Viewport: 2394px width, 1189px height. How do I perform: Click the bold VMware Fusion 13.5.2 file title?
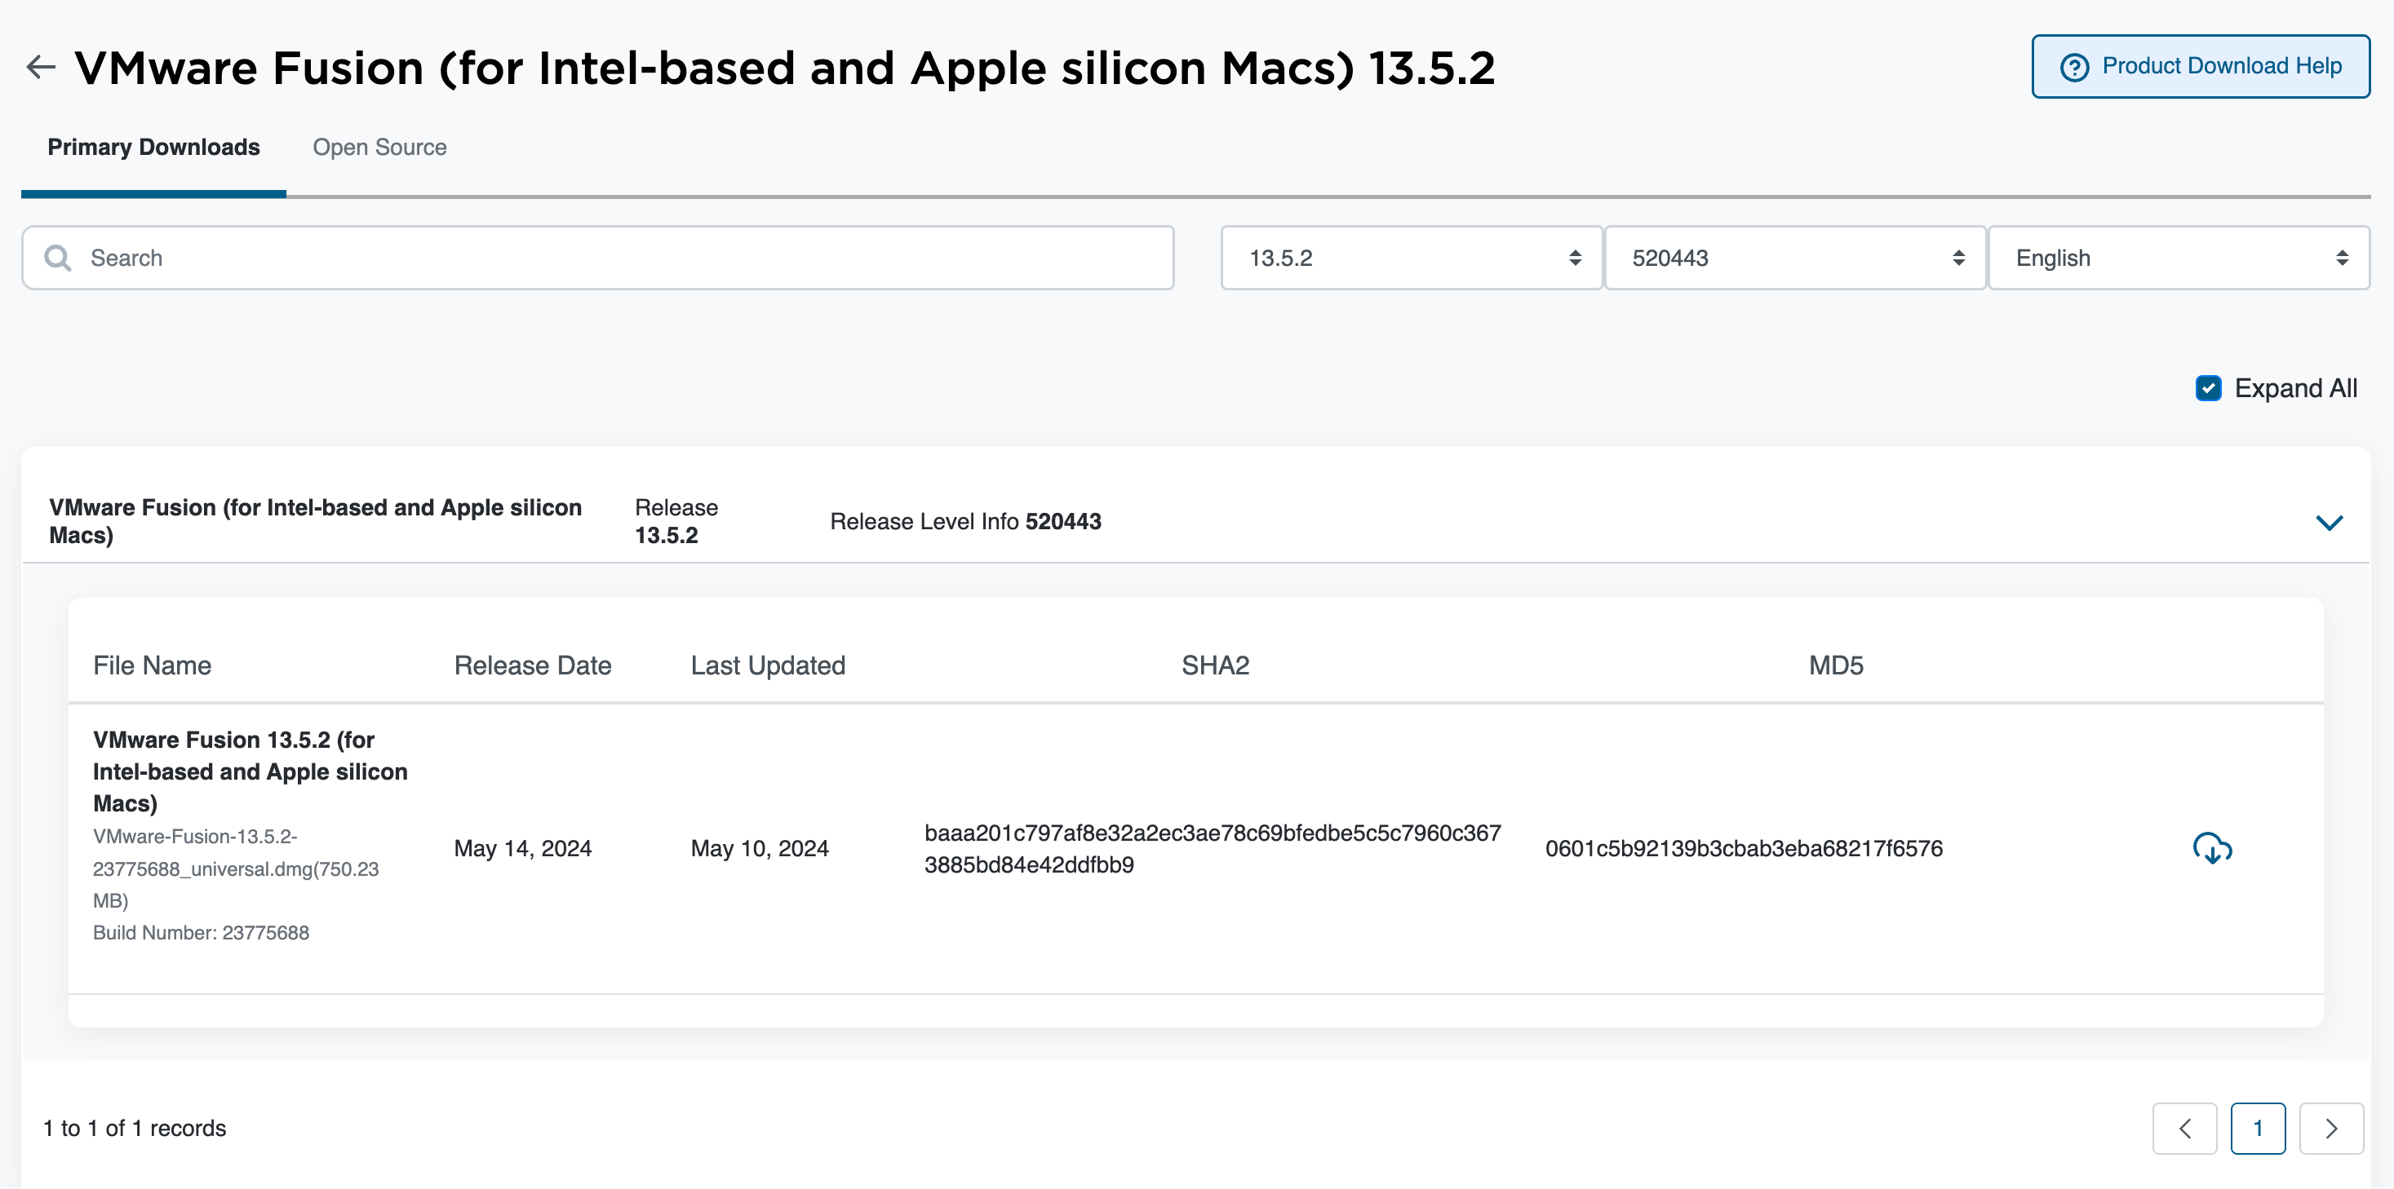pyautogui.click(x=250, y=771)
